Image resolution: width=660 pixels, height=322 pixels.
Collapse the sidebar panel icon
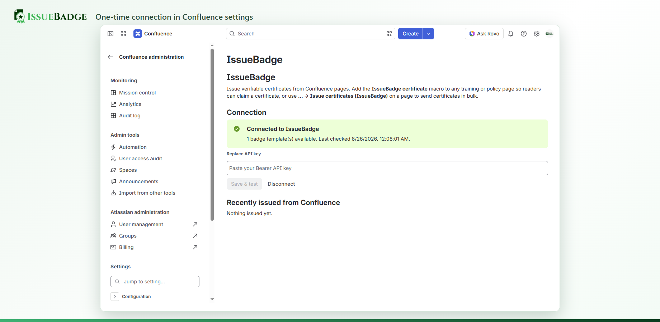110,34
